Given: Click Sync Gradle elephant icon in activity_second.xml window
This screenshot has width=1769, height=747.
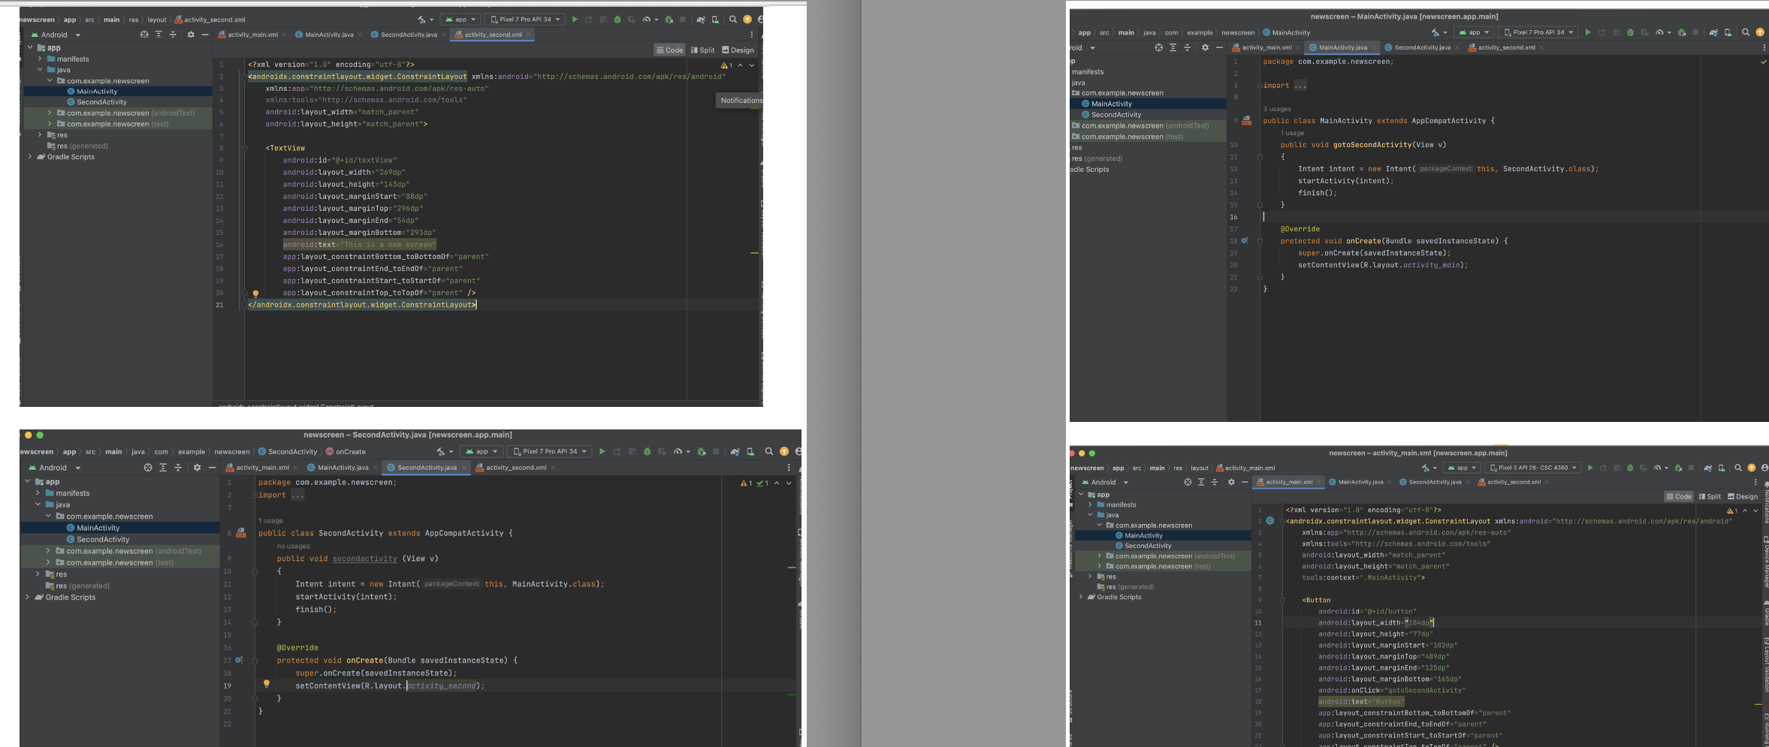Looking at the screenshot, I should [x=701, y=20].
